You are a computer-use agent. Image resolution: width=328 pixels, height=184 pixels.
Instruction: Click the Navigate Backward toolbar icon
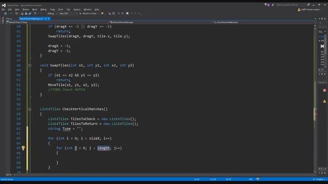6,14
